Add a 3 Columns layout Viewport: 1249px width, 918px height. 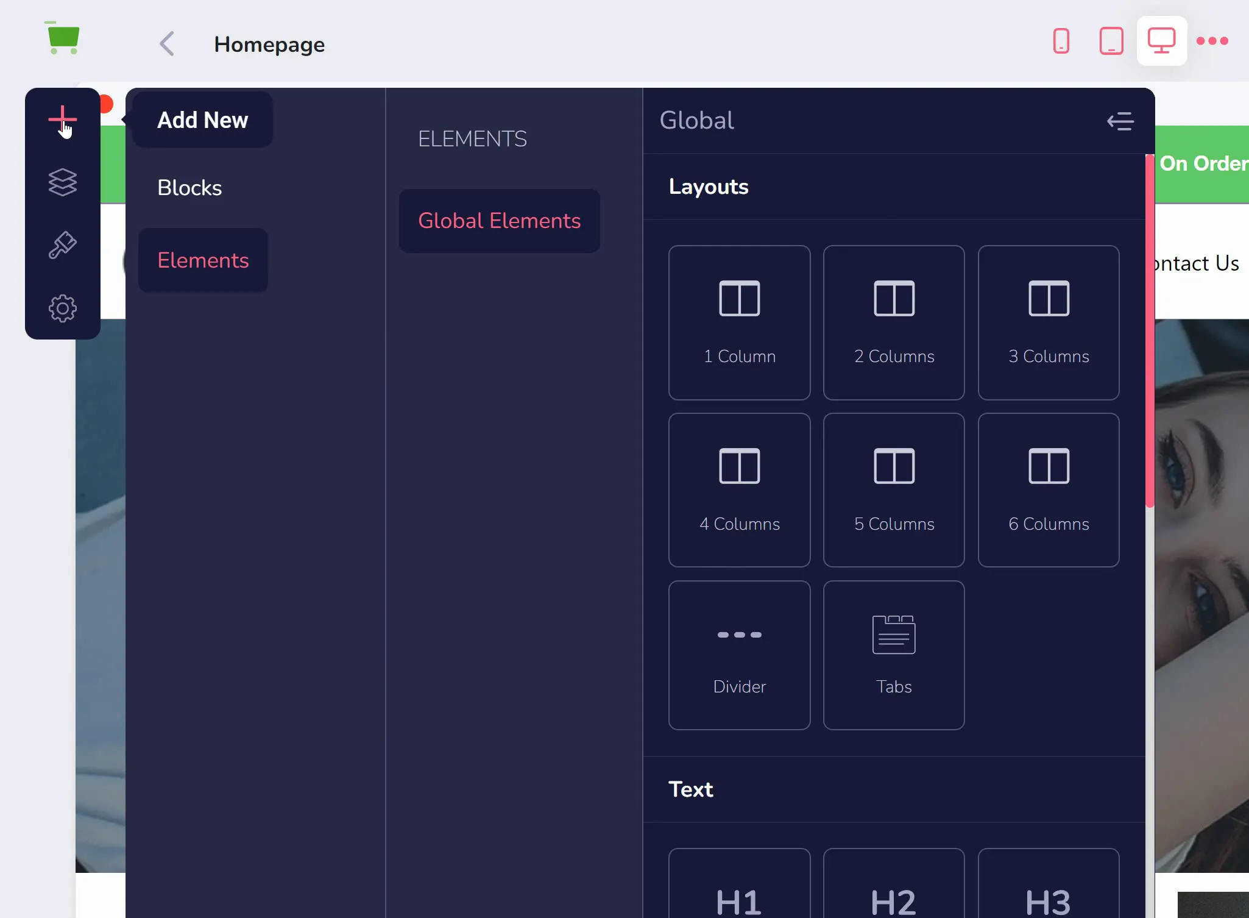(1049, 322)
